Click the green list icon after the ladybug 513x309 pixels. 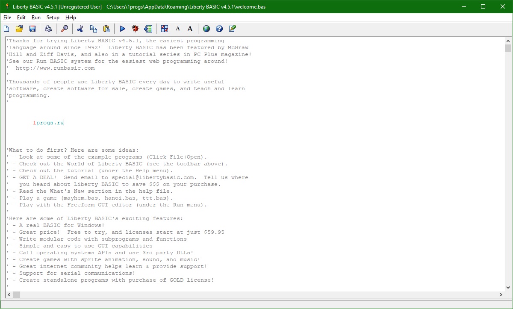(148, 29)
